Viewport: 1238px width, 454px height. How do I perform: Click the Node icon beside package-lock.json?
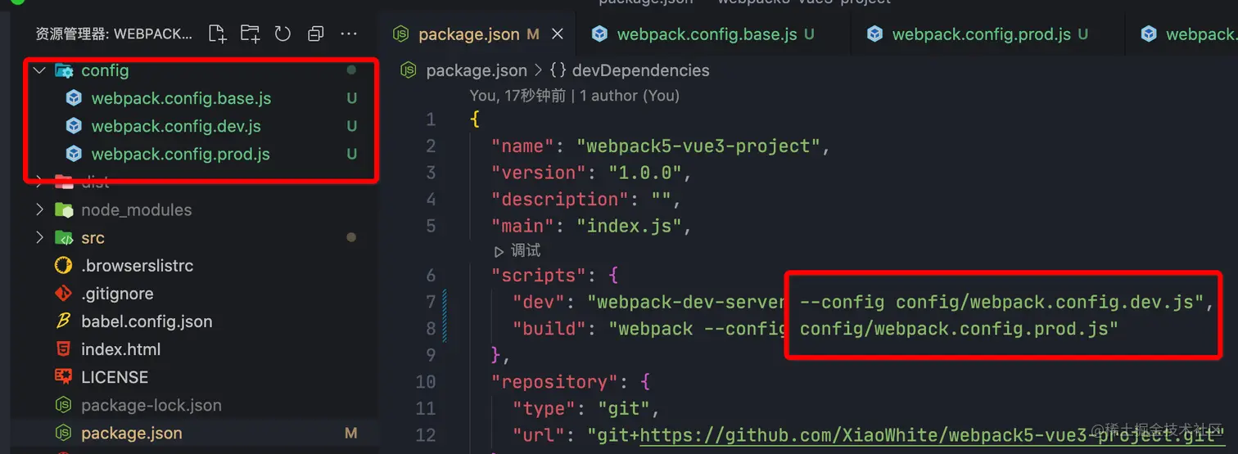pos(63,405)
